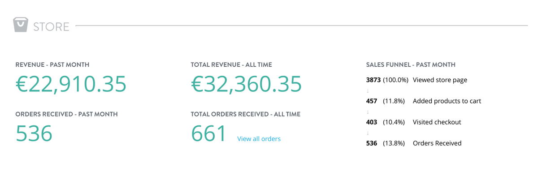Image resolution: width=538 pixels, height=176 pixels.
Task: Click the all-time orders count 661
Action: [209, 133]
